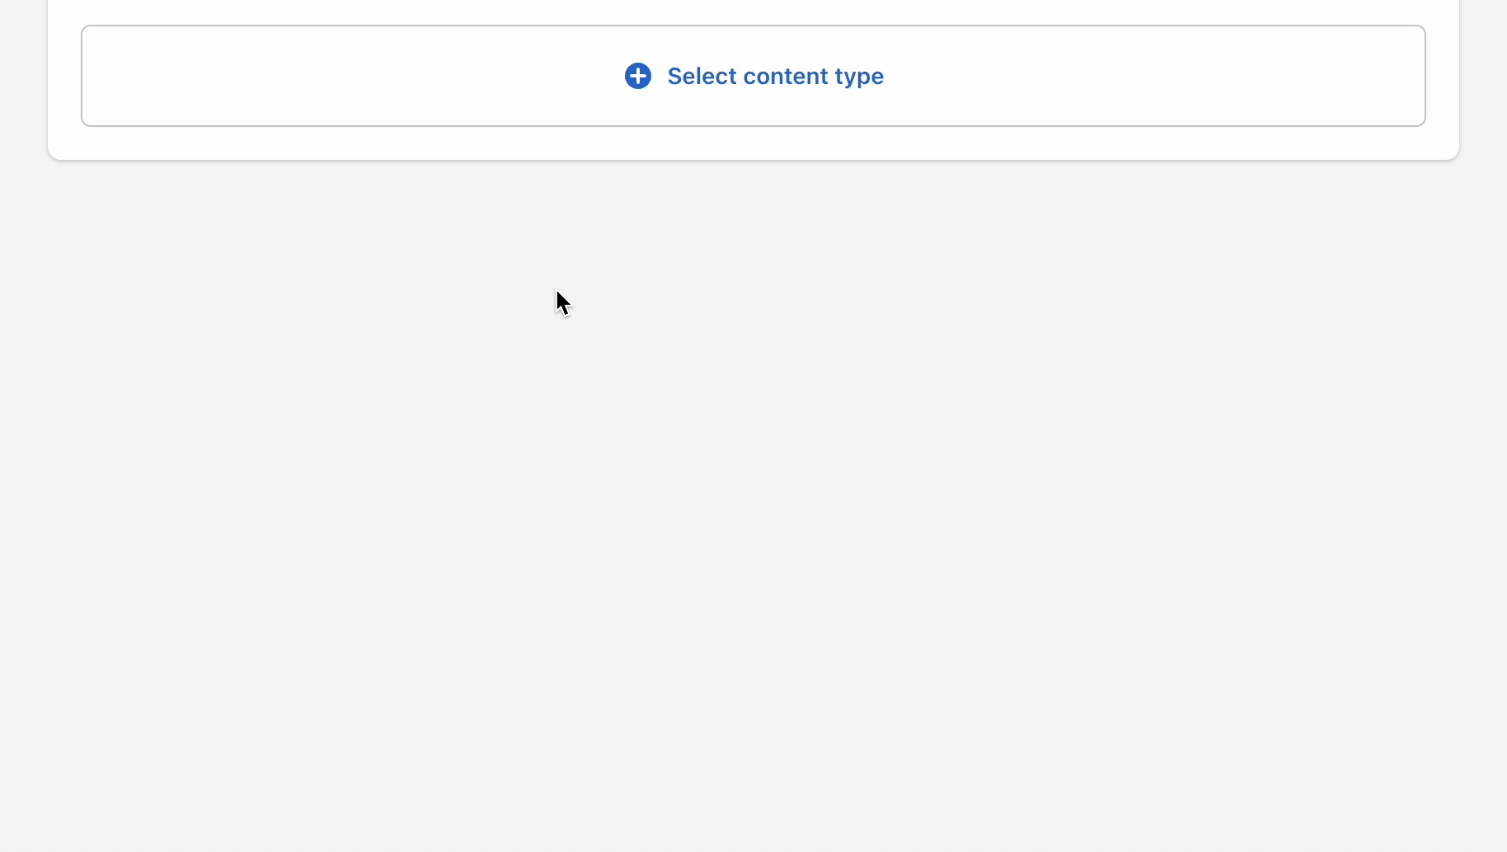
Task: Use the plus icon to add content
Action: pos(637,76)
